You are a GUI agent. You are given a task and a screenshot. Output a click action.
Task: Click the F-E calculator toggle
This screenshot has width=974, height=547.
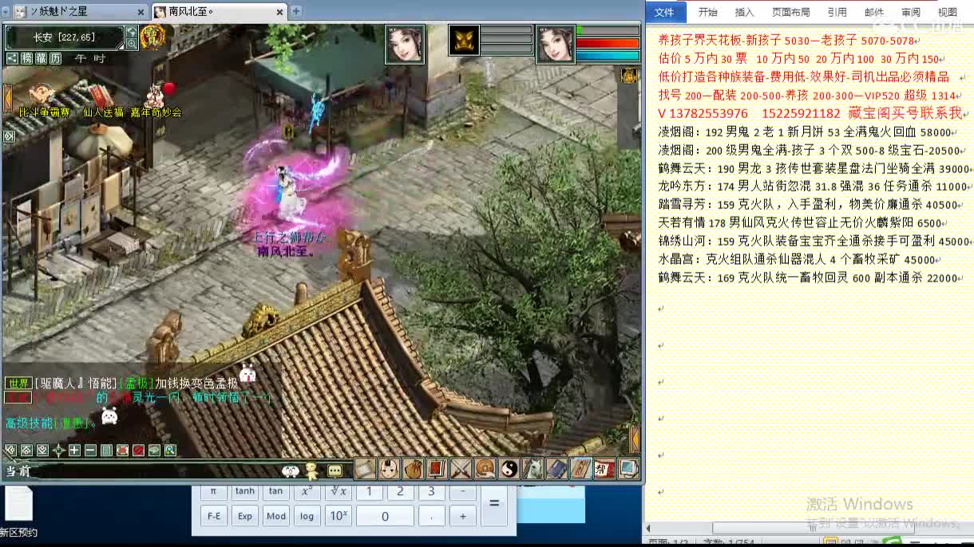click(214, 516)
